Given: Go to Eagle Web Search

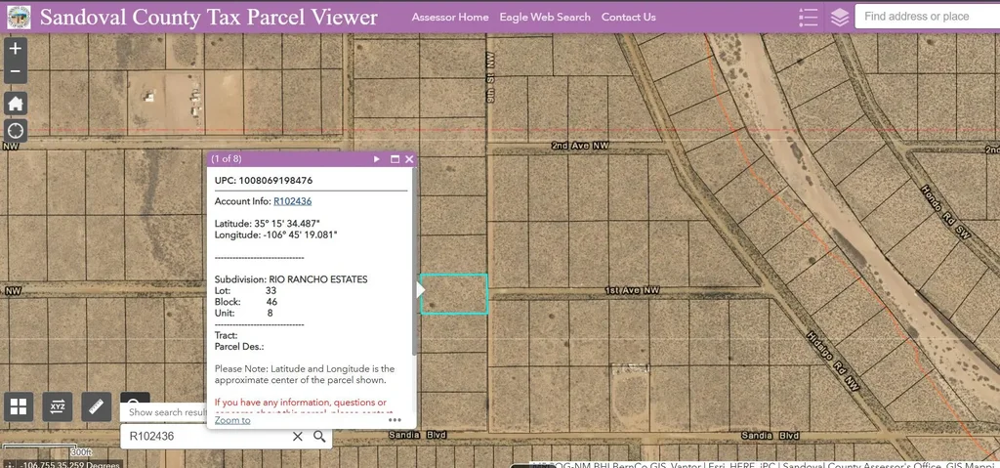Looking at the screenshot, I should point(545,17).
